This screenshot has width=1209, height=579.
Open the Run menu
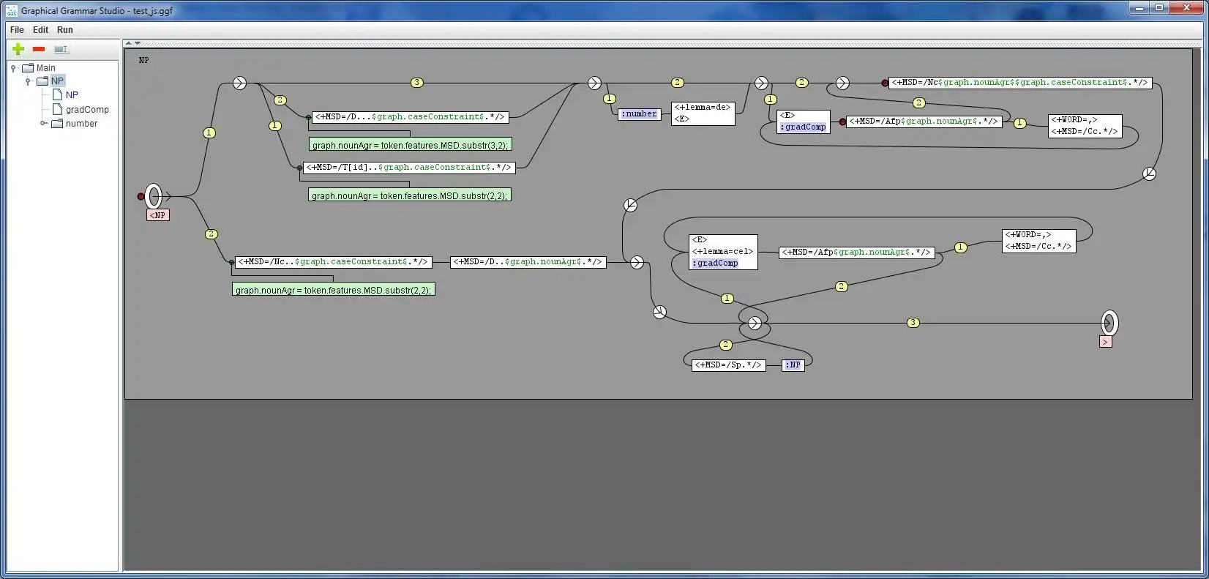pos(65,30)
